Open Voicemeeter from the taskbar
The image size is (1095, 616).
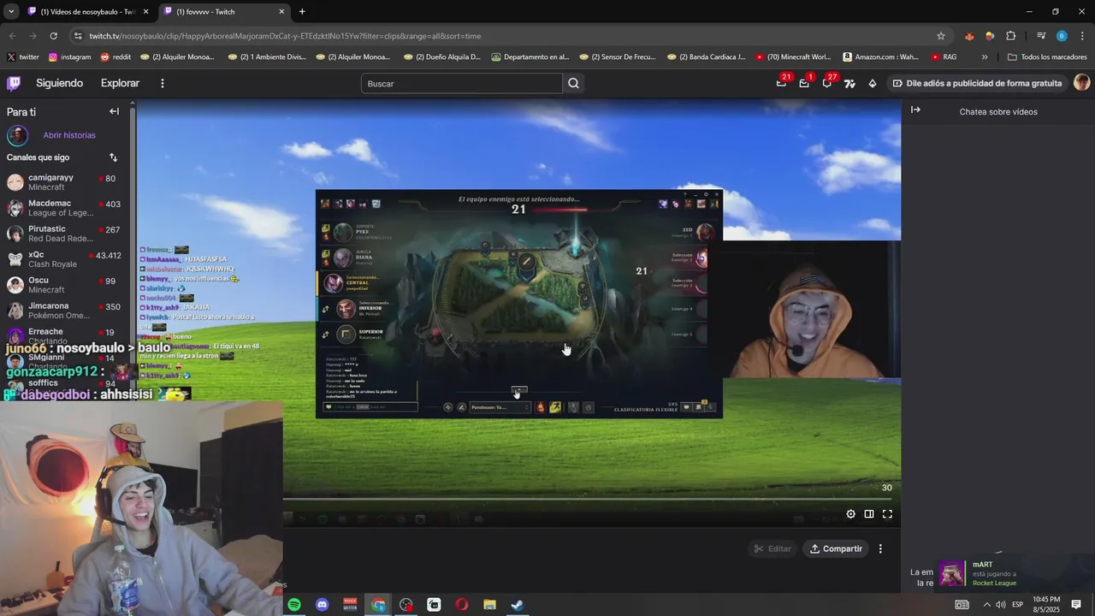pyautogui.click(x=350, y=605)
